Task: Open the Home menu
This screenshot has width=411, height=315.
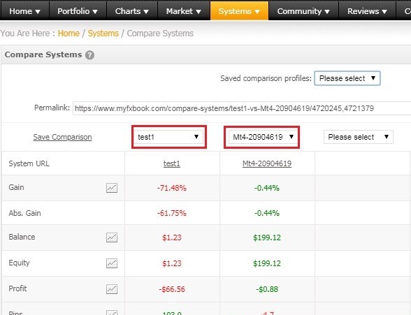Action: click(24, 11)
